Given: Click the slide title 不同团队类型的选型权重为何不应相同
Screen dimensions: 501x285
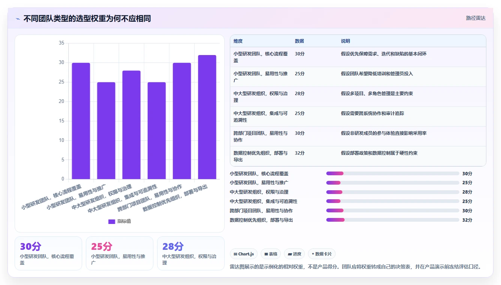Looking at the screenshot, I should (x=87, y=19).
